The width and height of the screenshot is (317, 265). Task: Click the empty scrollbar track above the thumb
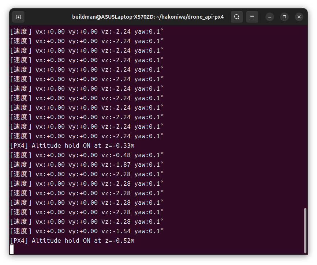coord(305,110)
